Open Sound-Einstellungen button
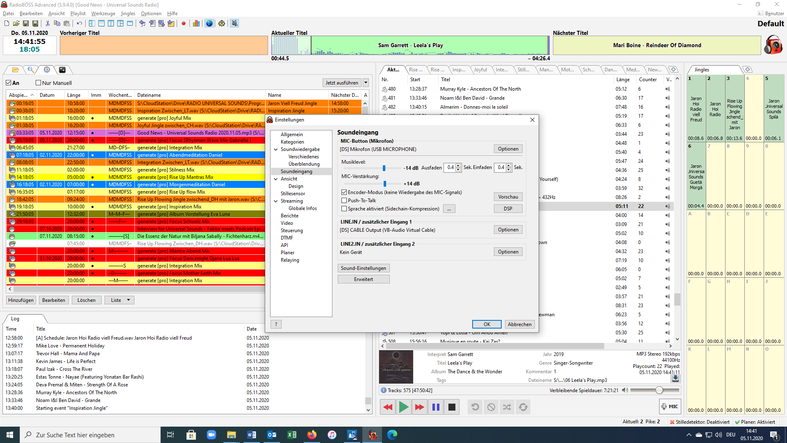 coord(363,268)
